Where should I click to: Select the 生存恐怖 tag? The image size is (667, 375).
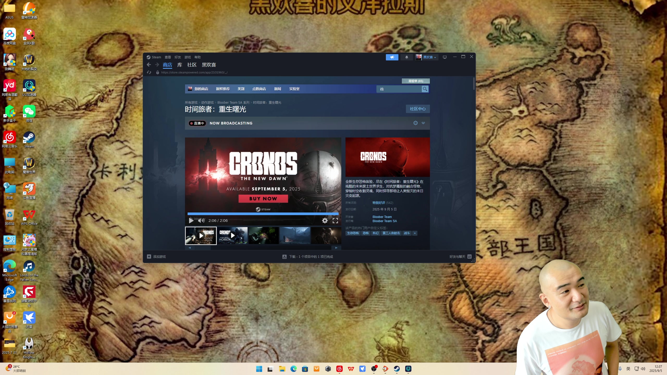[x=353, y=233]
